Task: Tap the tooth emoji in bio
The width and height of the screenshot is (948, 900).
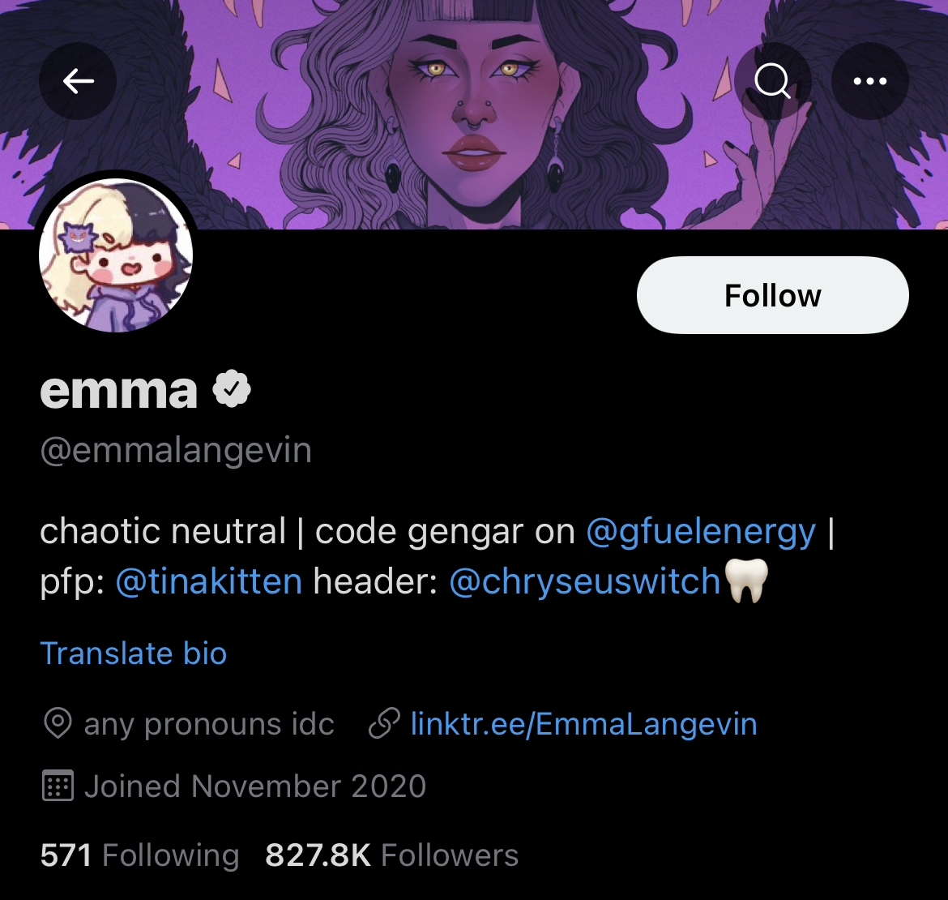Action: (x=746, y=581)
